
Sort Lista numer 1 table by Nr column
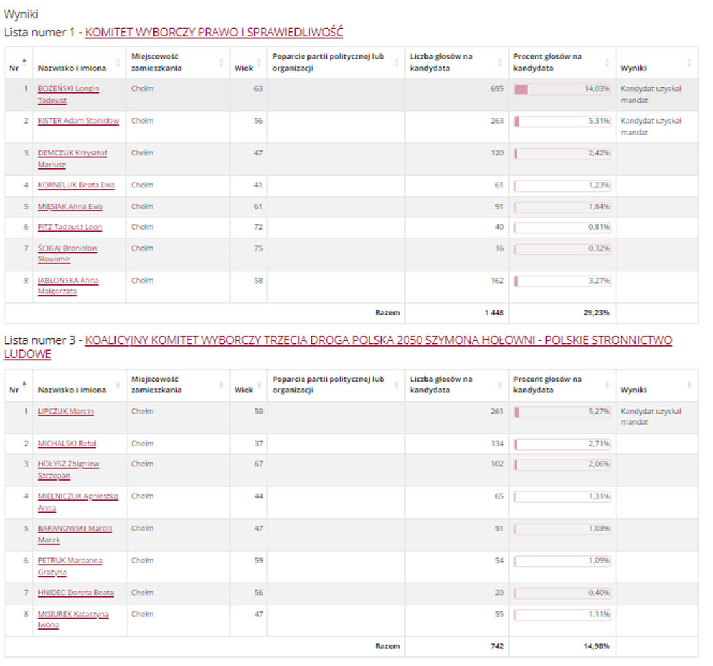coord(18,63)
